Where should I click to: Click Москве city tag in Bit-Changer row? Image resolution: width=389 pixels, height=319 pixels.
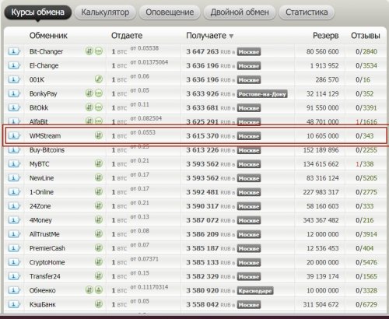click(249, 51)
